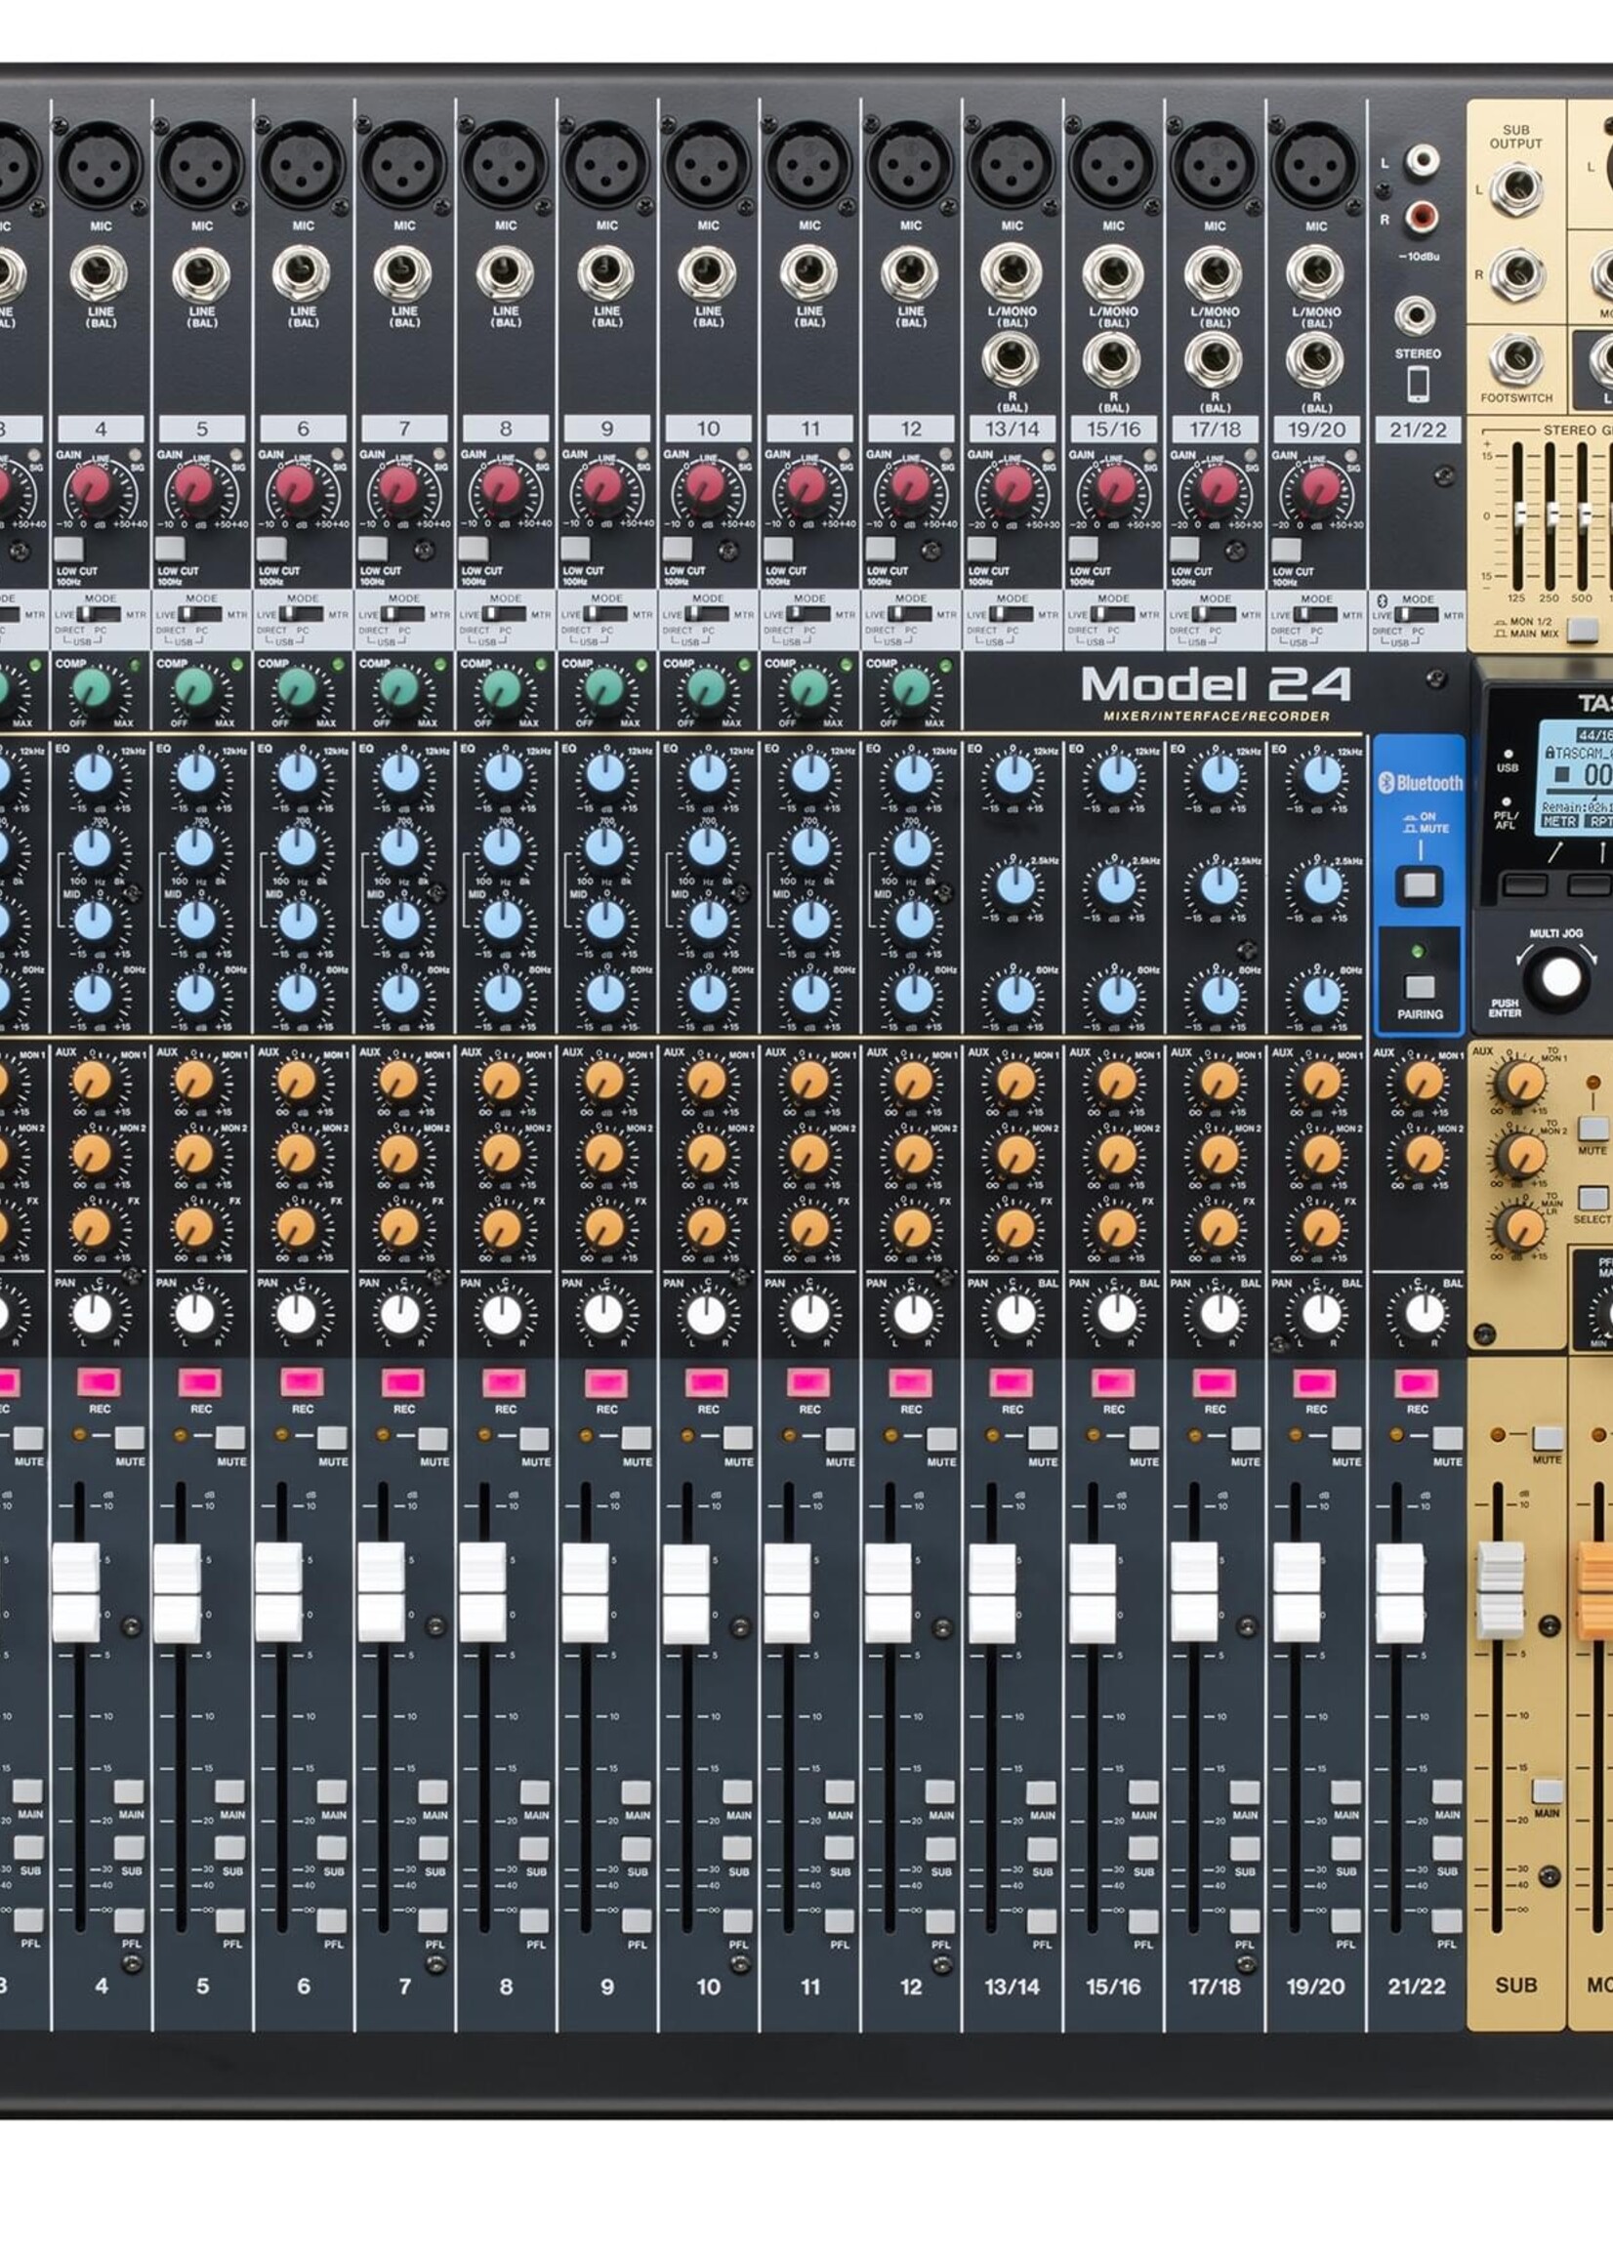The height and width of the screenshot is (2258, 1613).
Task: Click the R (BAL) jack on channel 19/20
Action: 1316,359
